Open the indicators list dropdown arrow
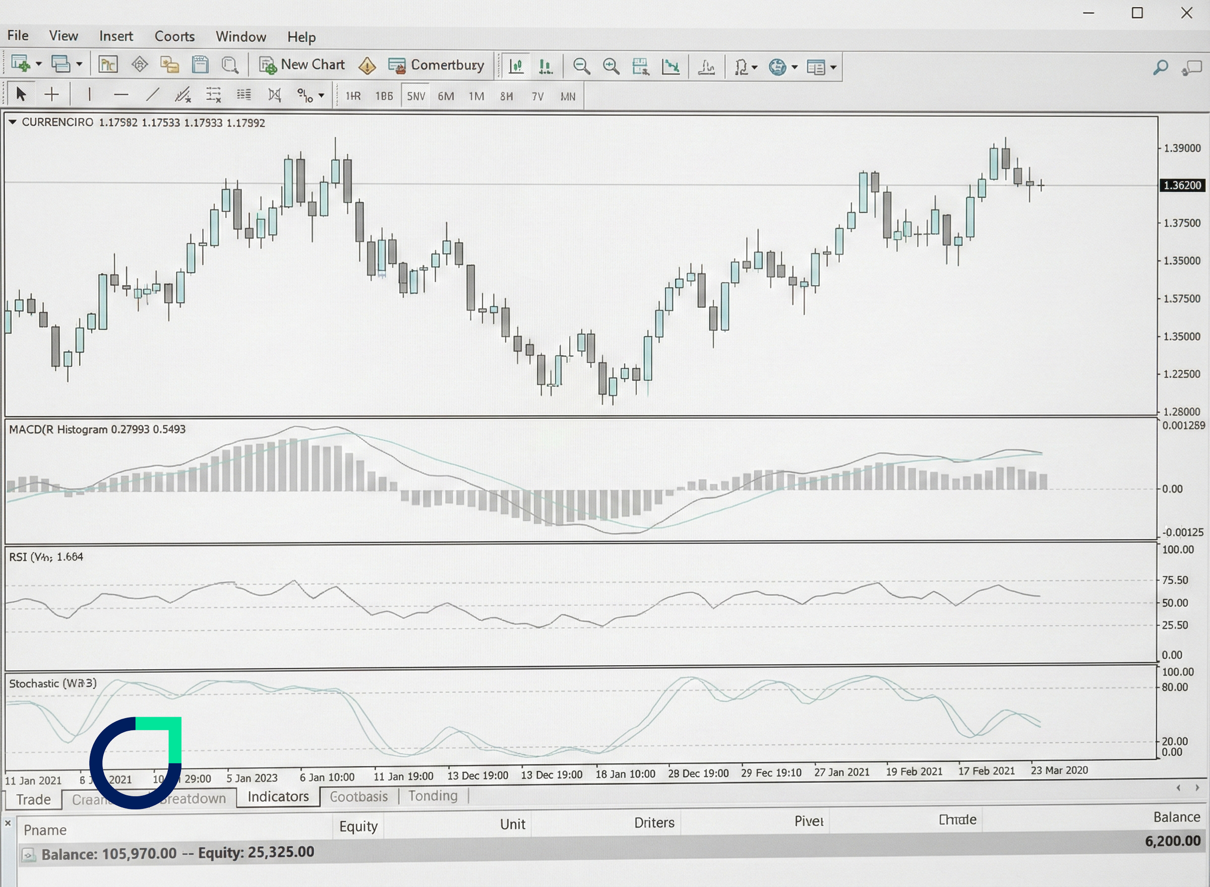This screenshot has width=1210, height=887. pos(754,67)
